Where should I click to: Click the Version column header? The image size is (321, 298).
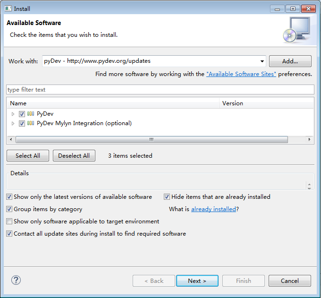267,103
